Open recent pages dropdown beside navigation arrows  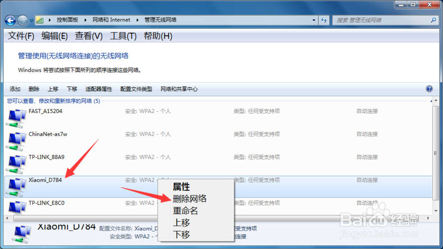coord(31,21)
